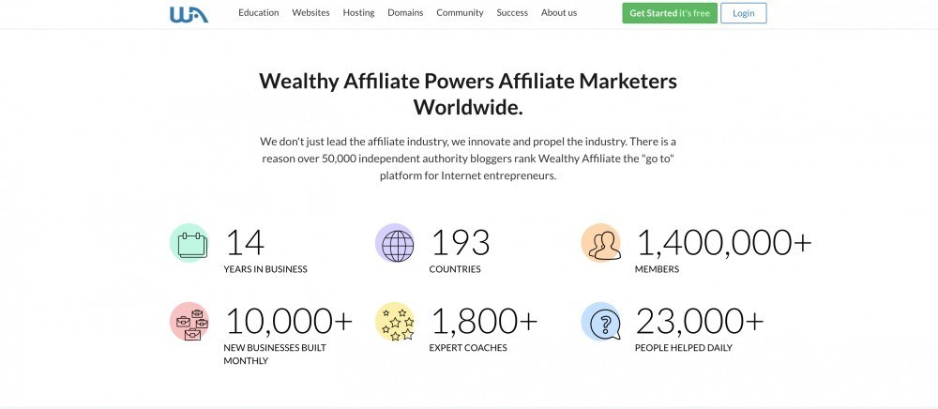Image resolution: width=938 pixels, height=409 pixels.
Task: Select Domains in the navigation
Action: [405, 12]
